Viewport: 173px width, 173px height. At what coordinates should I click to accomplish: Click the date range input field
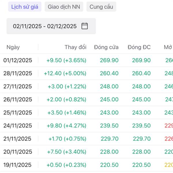tap(45, 26)
